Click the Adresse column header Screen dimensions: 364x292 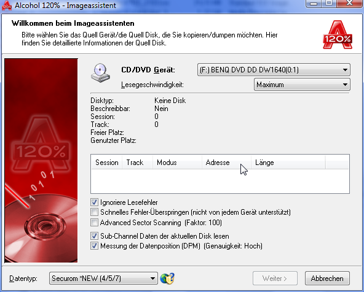point(226,163)
